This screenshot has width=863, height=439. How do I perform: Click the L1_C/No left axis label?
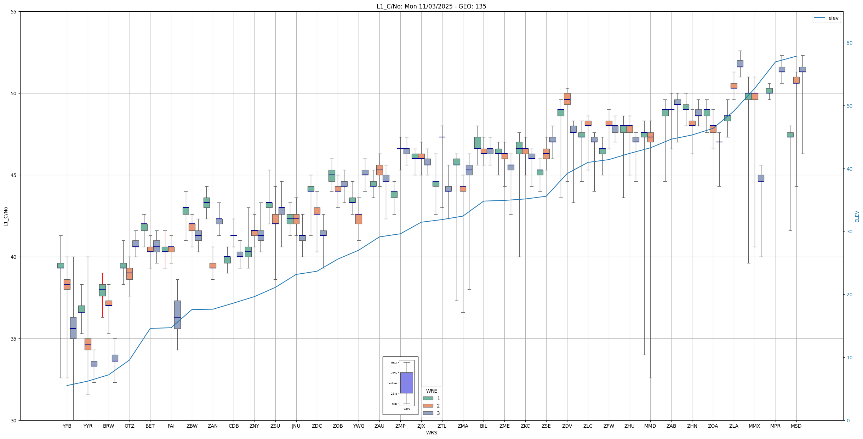[6, 216]
